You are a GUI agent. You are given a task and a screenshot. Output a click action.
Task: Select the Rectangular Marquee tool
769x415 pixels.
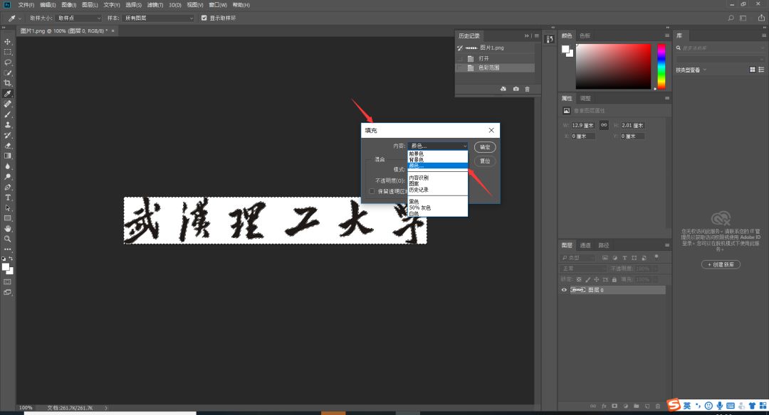pos(7,52)
